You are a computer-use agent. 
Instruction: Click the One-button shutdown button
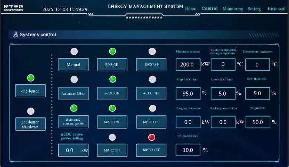[x=30, y=124]
